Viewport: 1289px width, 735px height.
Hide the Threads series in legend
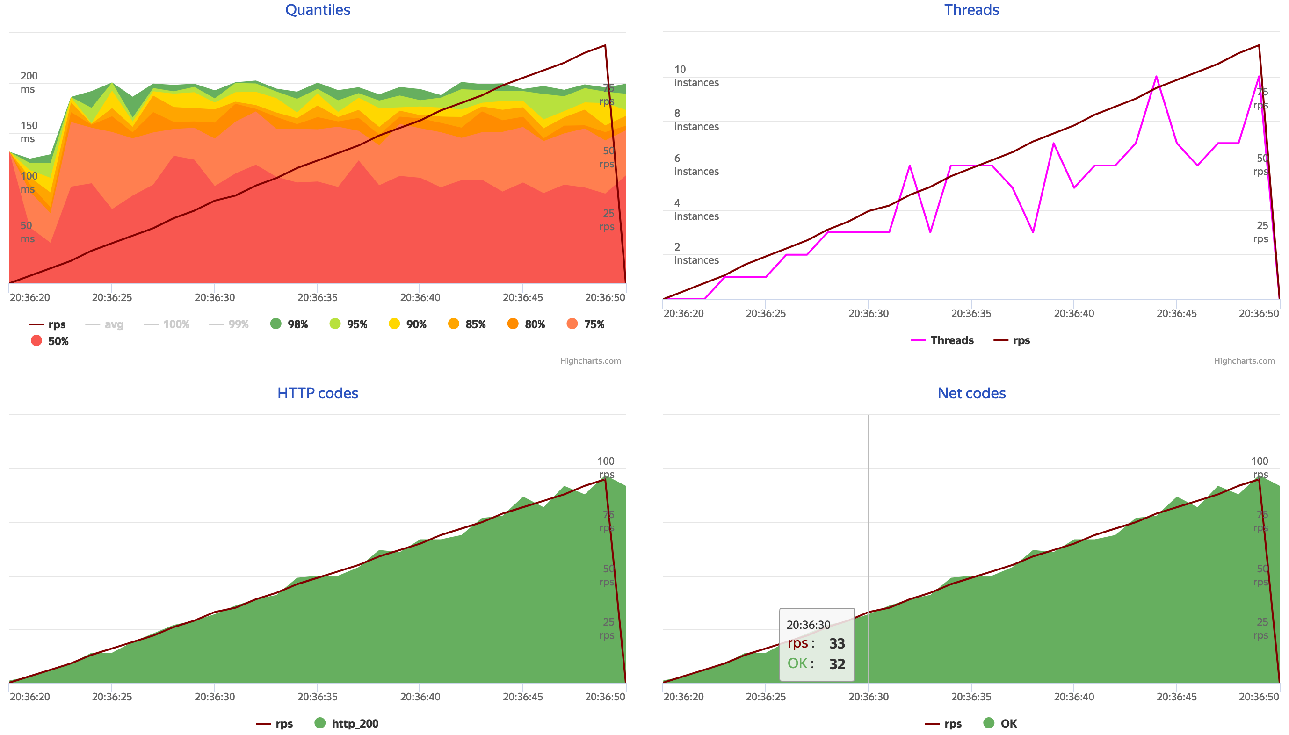(951, 340)
